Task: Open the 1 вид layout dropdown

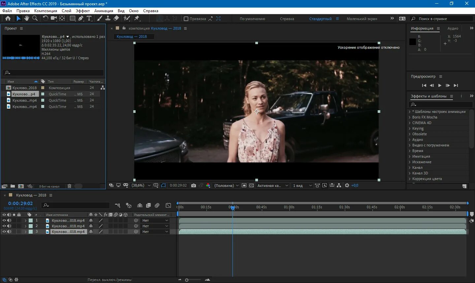Action: point(302,186)
